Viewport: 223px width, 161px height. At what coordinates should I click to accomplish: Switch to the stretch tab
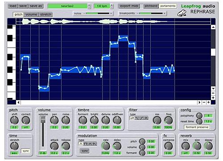45,14
